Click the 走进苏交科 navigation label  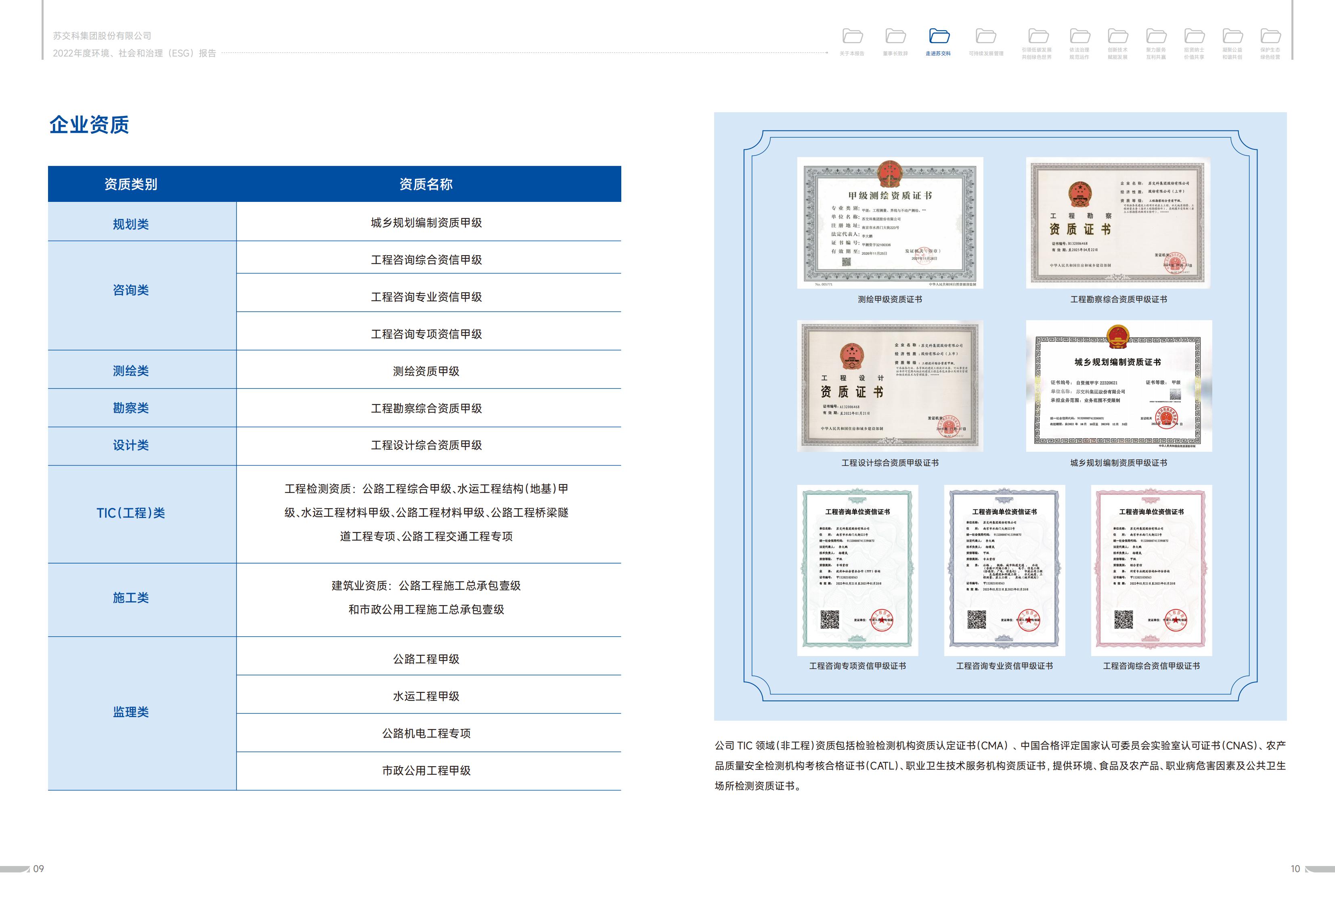click(x=938, y=53)
